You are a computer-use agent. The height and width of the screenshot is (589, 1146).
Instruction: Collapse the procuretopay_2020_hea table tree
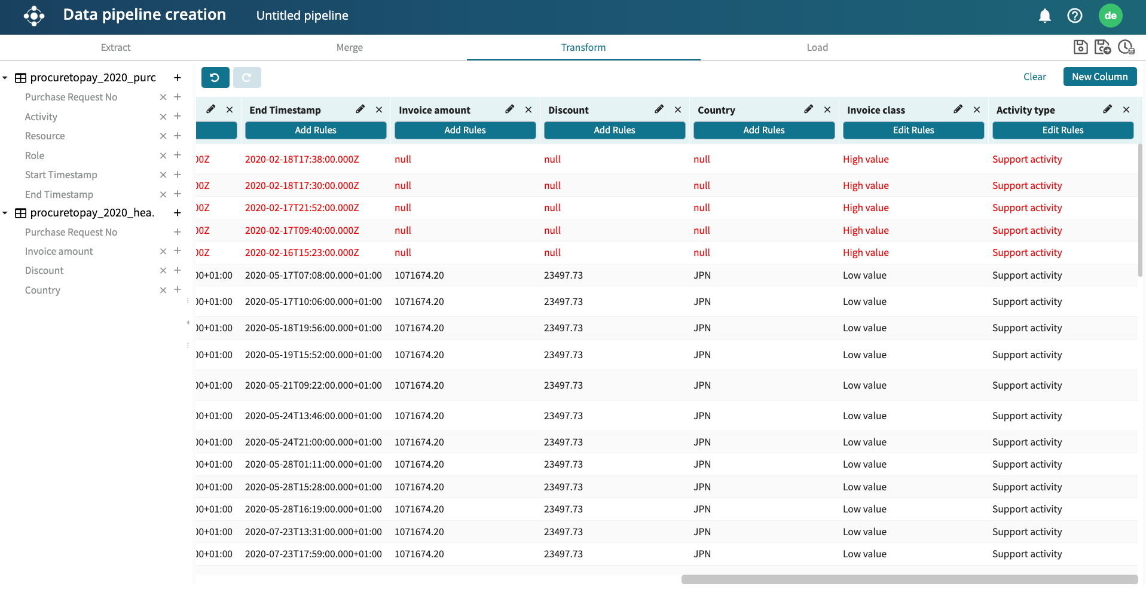click(5, 213)
